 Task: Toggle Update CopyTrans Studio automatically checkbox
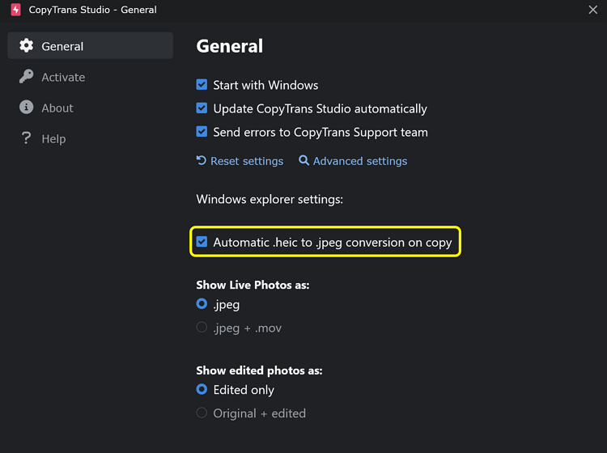tap(202, 108)
